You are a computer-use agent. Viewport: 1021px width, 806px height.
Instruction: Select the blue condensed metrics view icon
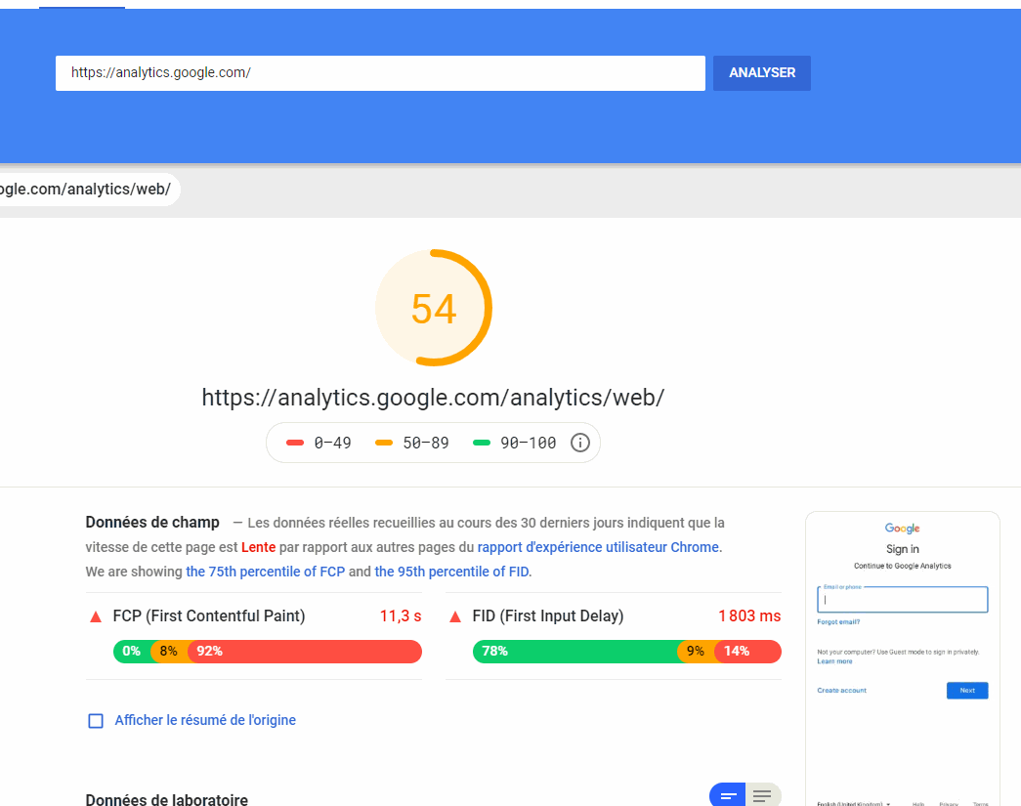click(x=727, y=795)
